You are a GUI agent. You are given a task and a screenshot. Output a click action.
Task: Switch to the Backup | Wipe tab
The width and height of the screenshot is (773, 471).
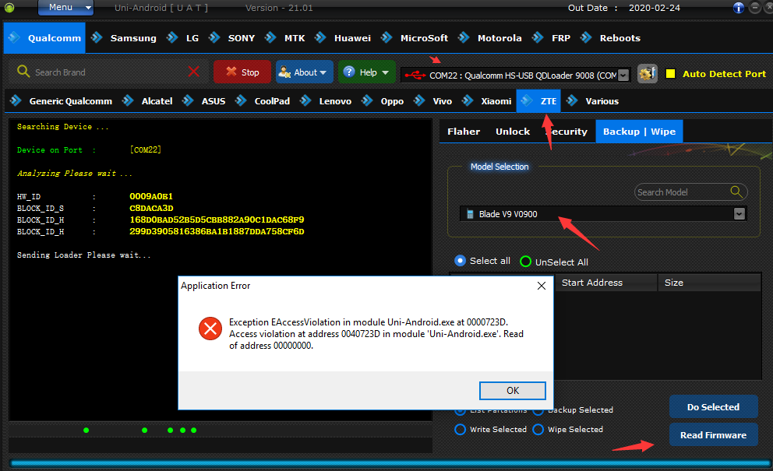click(x=639, y=132)
